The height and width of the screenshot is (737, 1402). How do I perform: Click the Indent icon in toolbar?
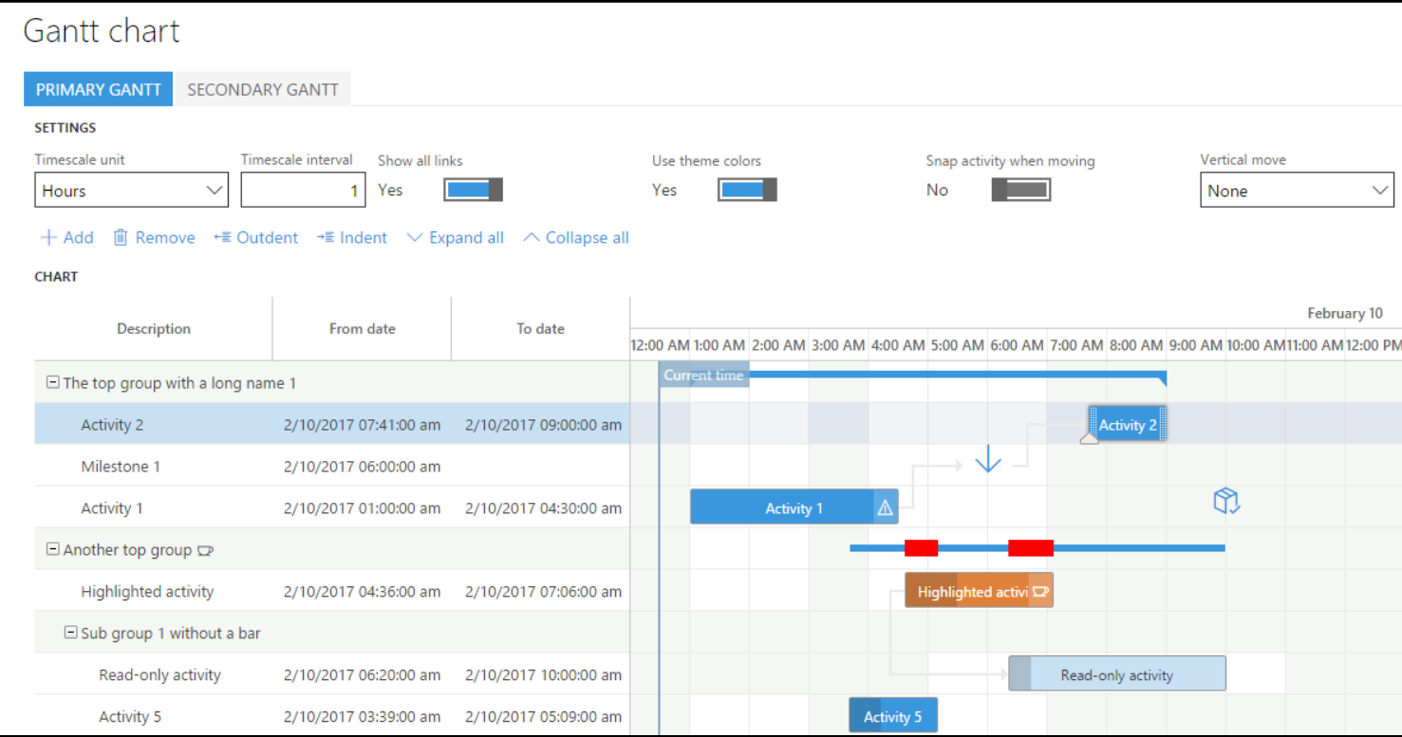[x=326, y=238]
